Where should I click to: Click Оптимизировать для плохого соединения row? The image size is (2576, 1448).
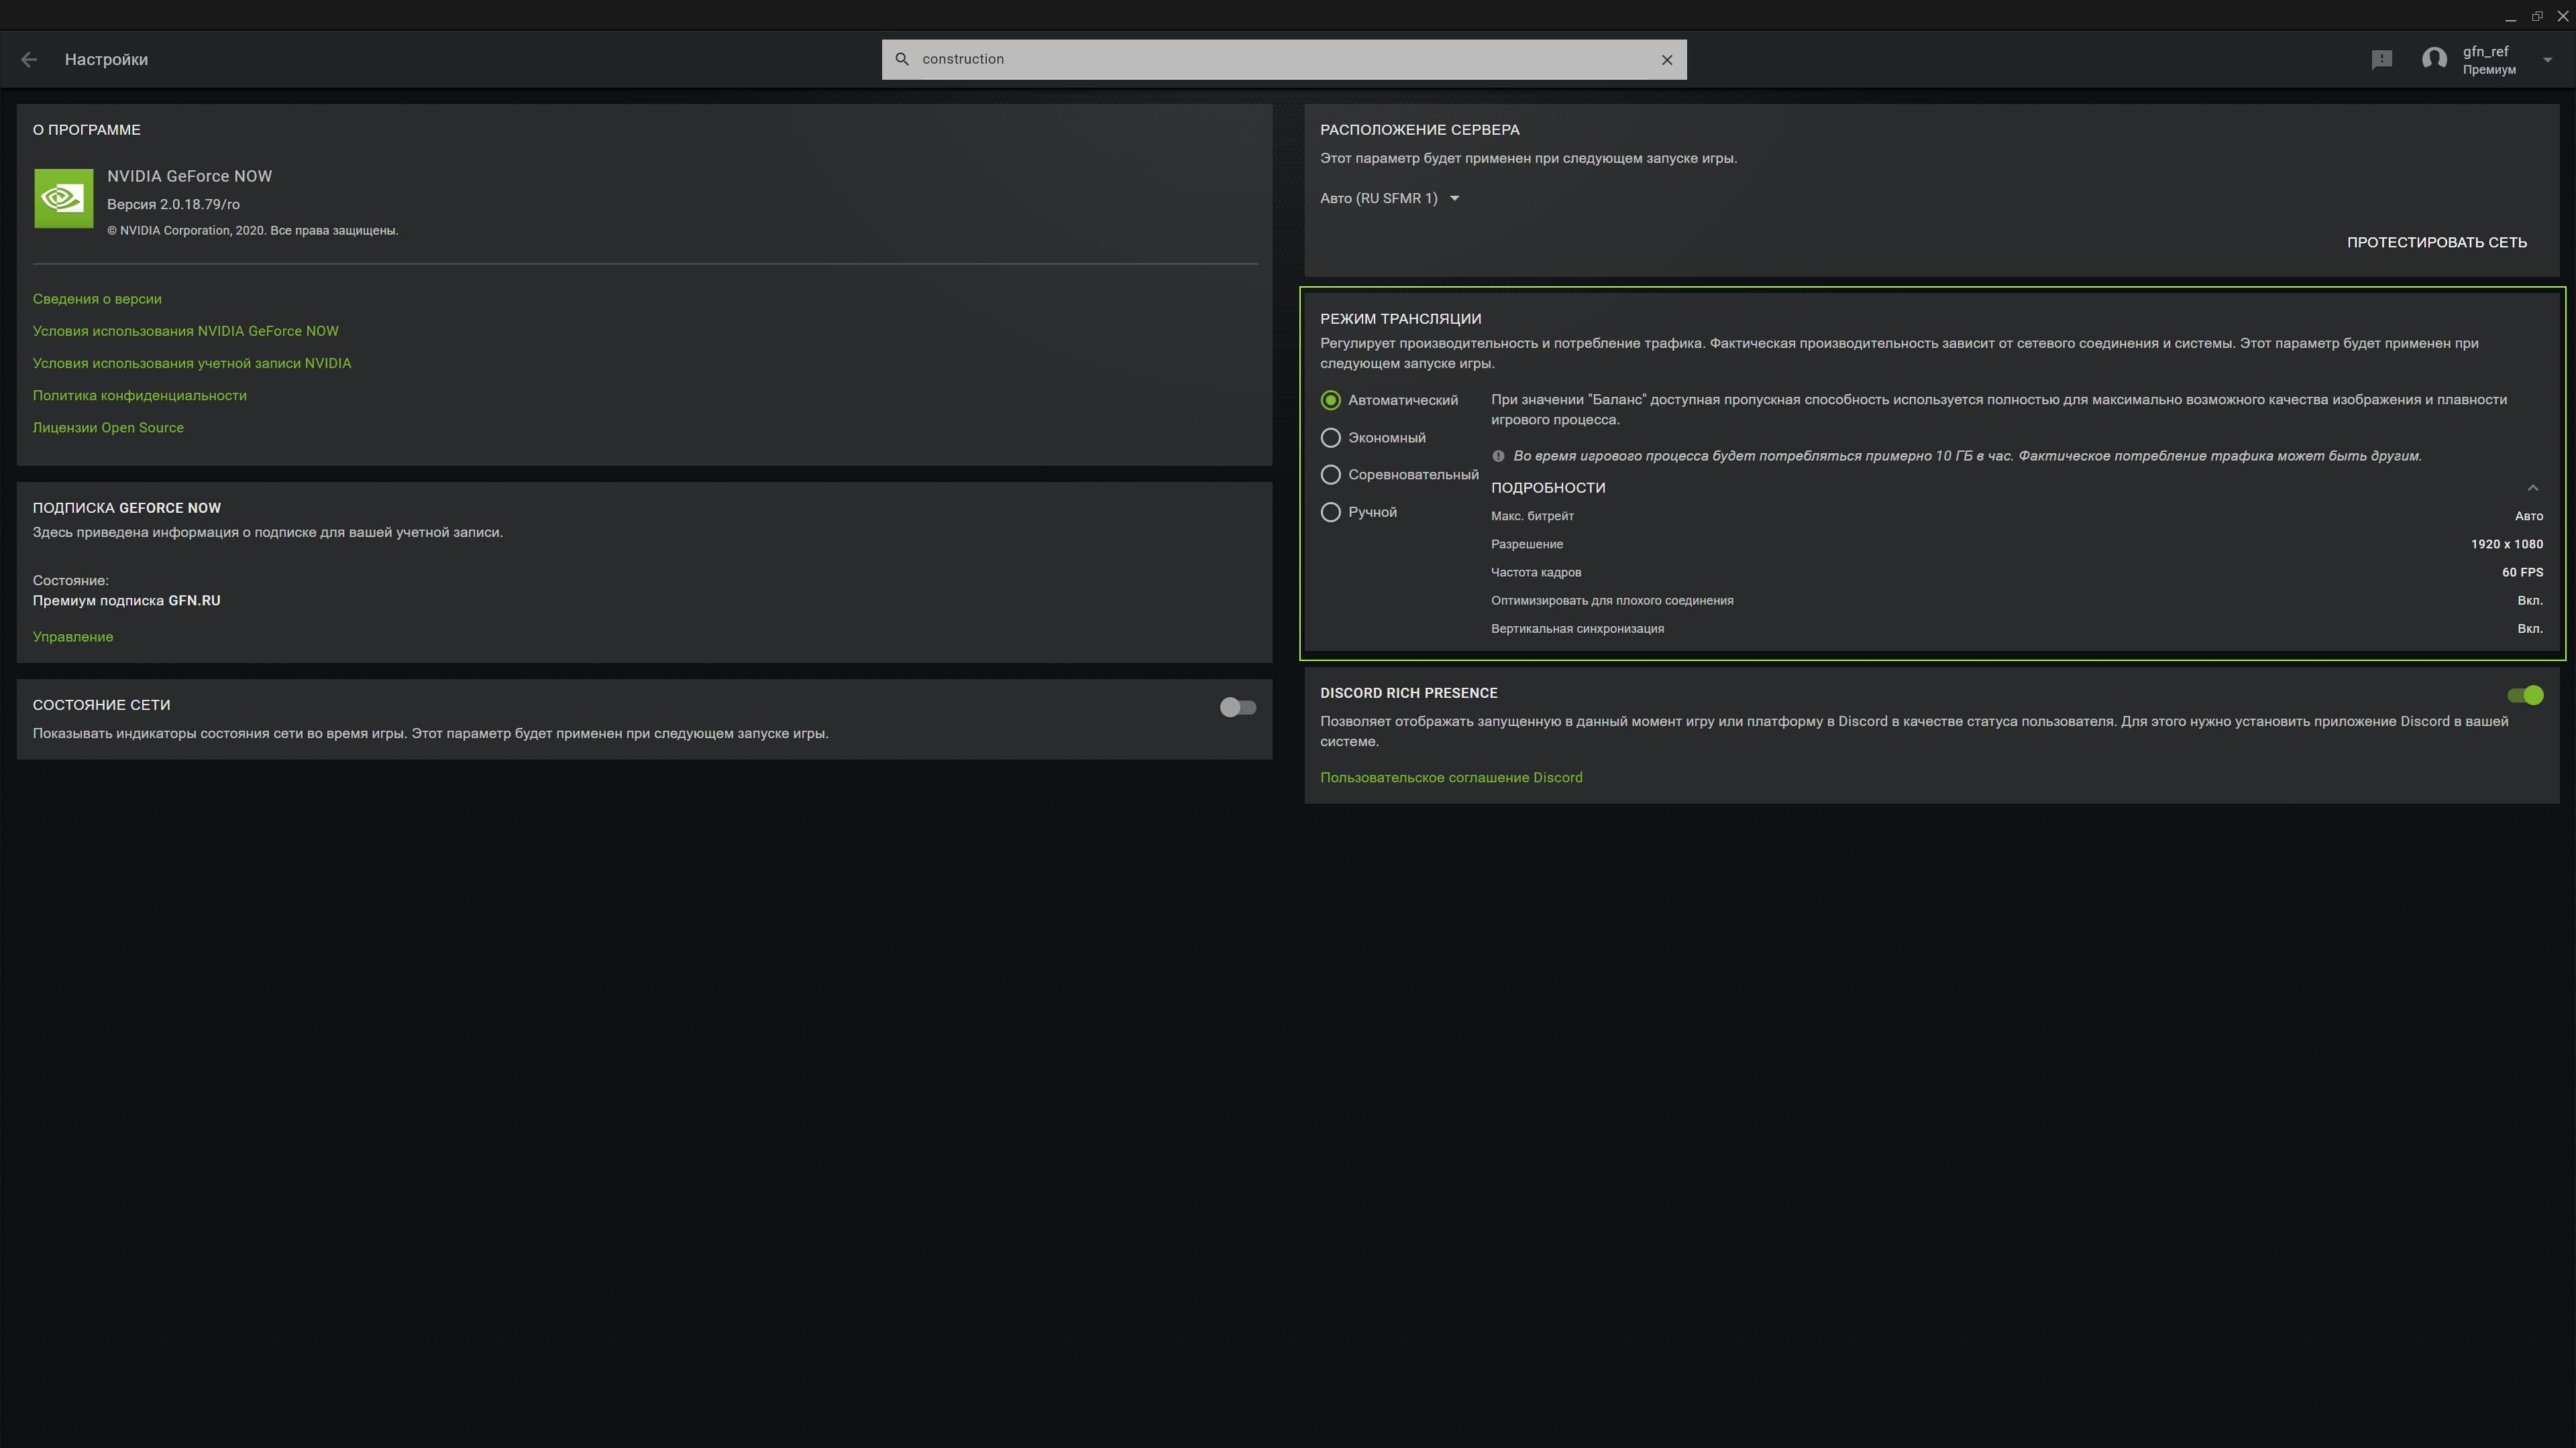2017,601
